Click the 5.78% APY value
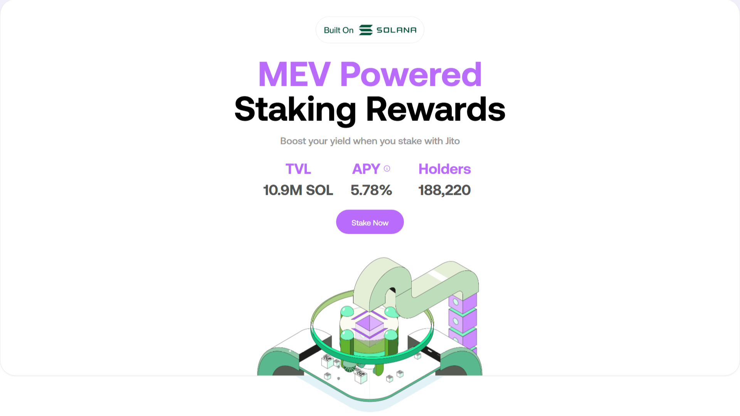The image size is (740, 416). (x=371, y=190)
